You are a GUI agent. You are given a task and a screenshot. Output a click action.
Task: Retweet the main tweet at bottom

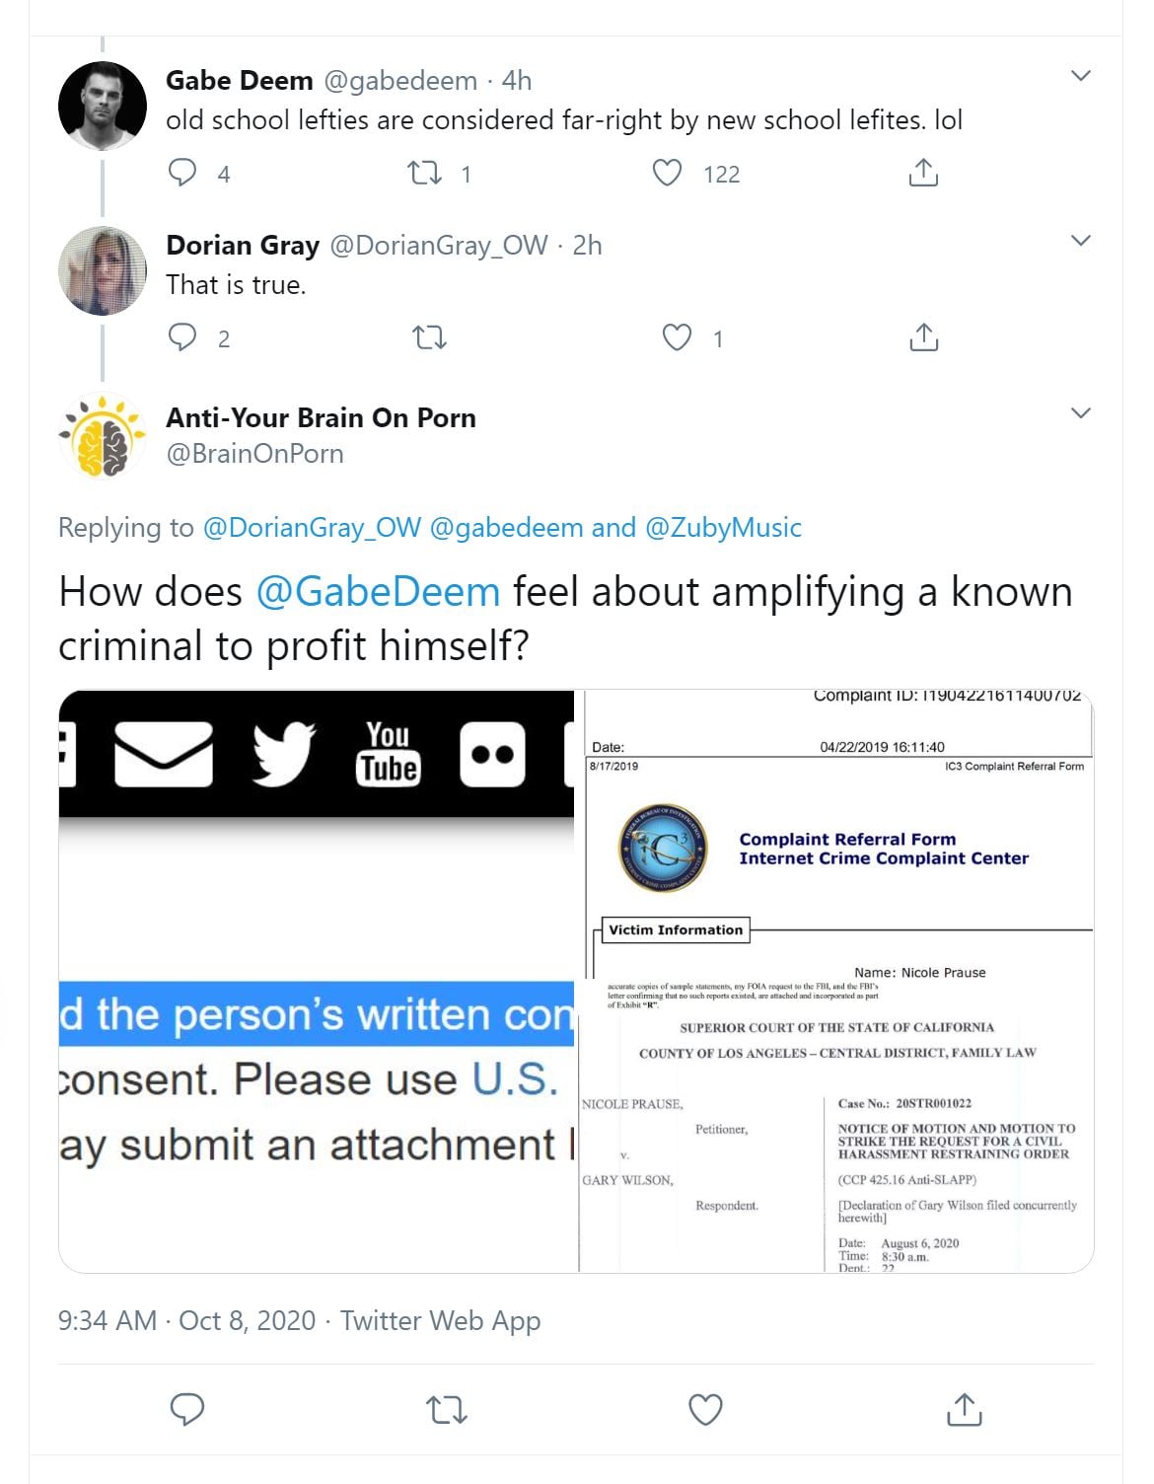pyautogui.click(x=446, y=1409)
